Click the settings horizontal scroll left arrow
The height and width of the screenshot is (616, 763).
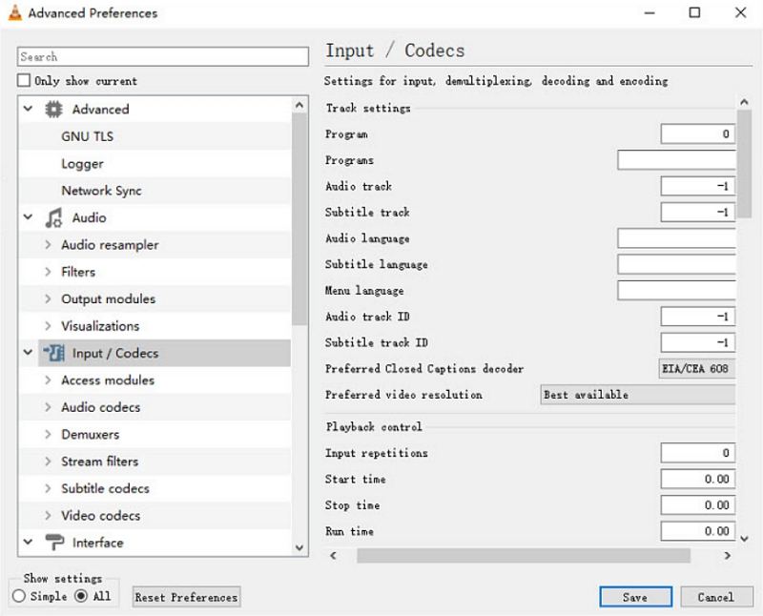click(x=333, y=555)
